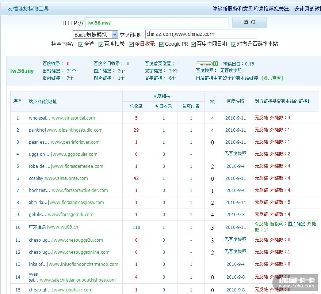The height and width of the screenshot is (294, 321).
Task: Open the 点击查看 link
Action: point(272,78)
